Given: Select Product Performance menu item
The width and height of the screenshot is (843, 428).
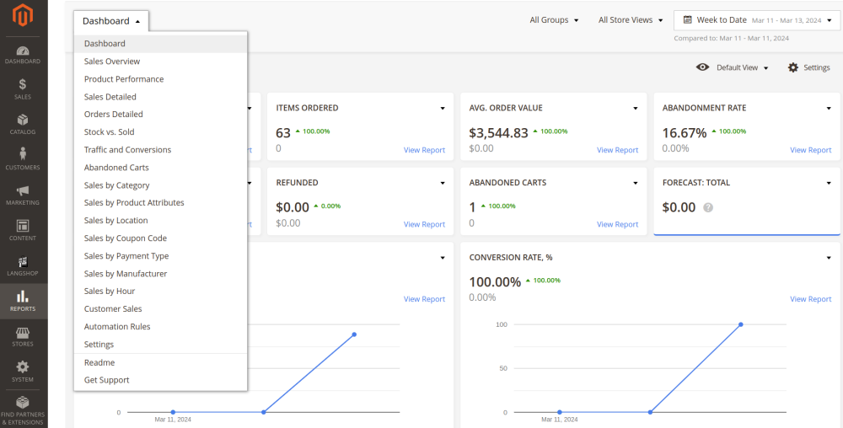Looking at the screenshot, I should [161, 79].
